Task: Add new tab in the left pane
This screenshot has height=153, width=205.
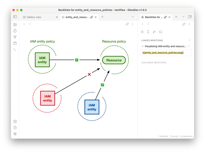Action: click(x=102, y=17)
